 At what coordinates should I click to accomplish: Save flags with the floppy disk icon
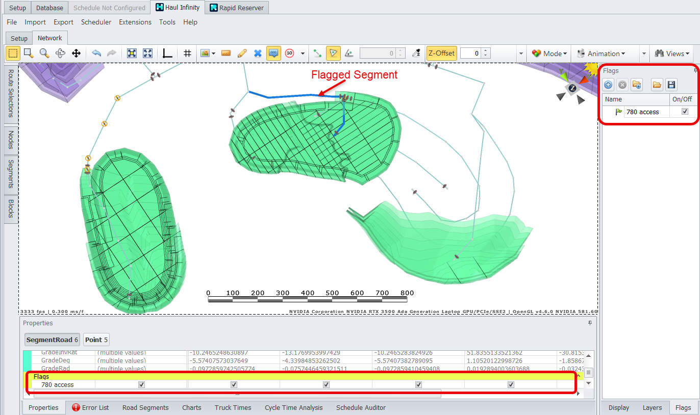(671, 85)
